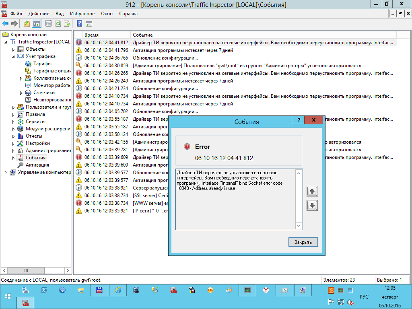Click the event description text area
The height and width of the screenshot is (309, 412).
(236, 200)
